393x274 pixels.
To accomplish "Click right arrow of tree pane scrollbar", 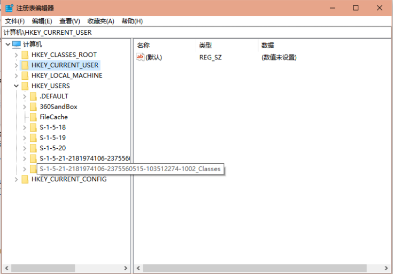I will tap(126, 268).
